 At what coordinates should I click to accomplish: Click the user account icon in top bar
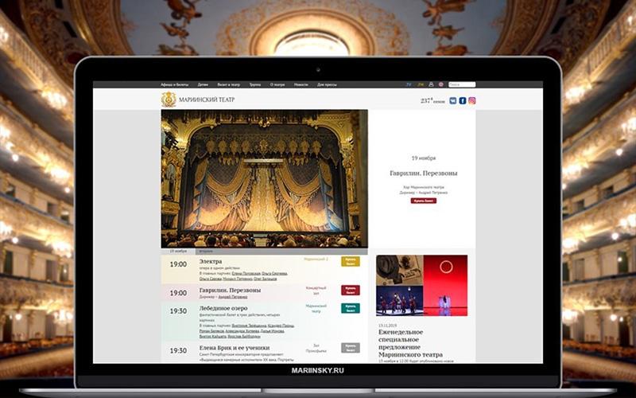pyautogui.click(x=431, y=84)
